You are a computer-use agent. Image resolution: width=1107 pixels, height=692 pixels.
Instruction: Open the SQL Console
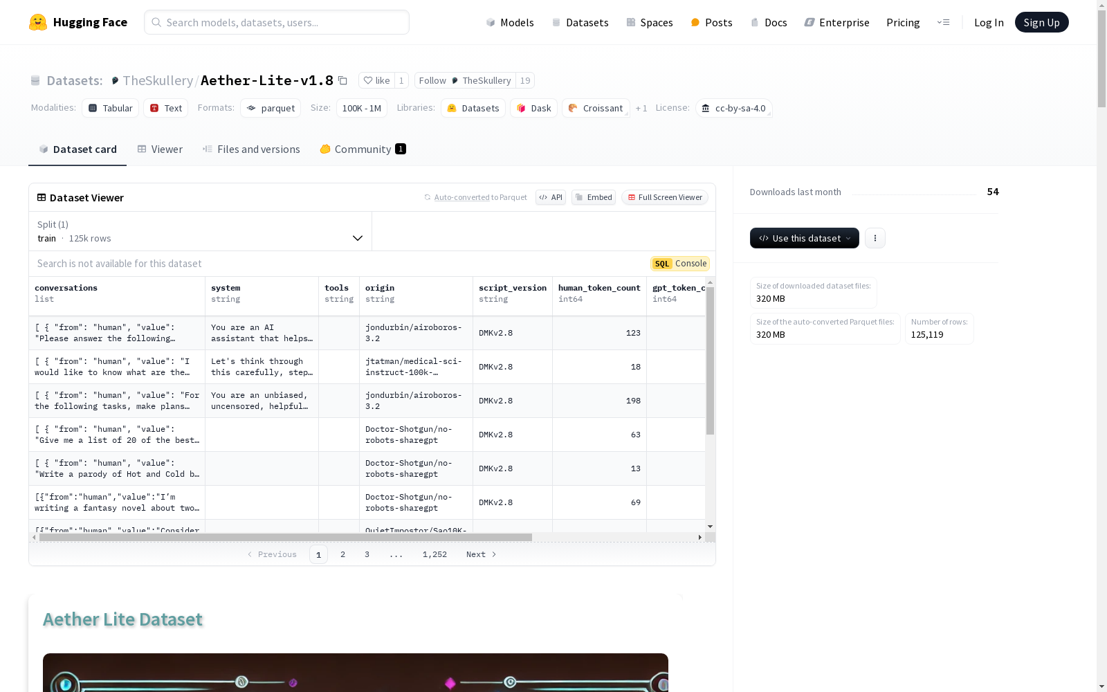(x=680, y=264)
